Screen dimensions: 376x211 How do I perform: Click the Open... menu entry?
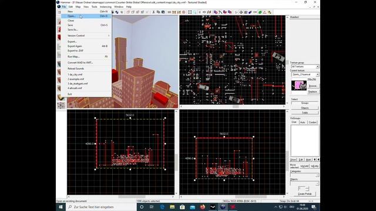pyautogui.click(x=86, y=16)
